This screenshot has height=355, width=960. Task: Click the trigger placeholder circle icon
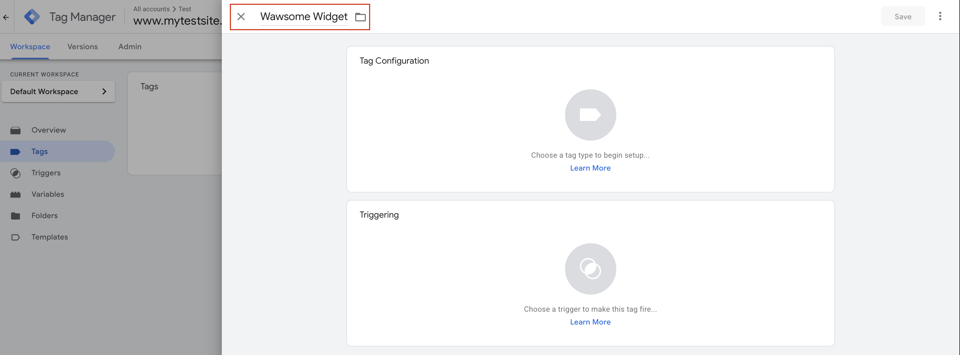point(590,269)
